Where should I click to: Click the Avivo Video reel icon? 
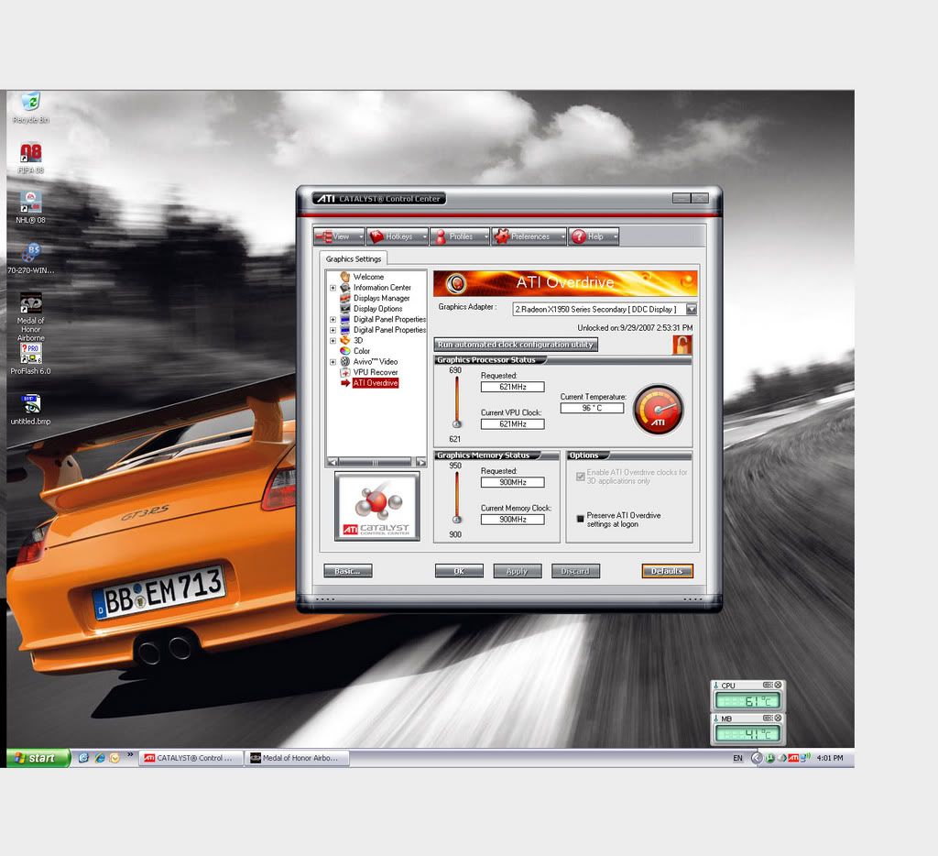[x=344, y=362]
